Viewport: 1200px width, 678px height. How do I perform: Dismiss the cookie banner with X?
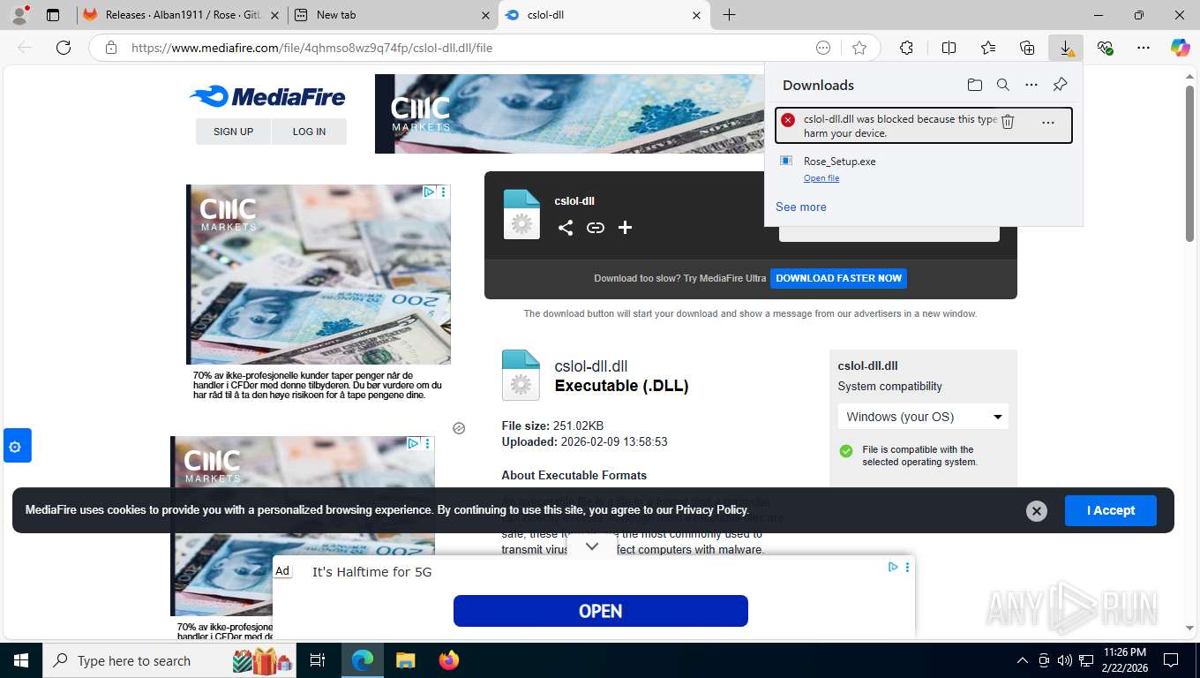tap(1037, 510)
